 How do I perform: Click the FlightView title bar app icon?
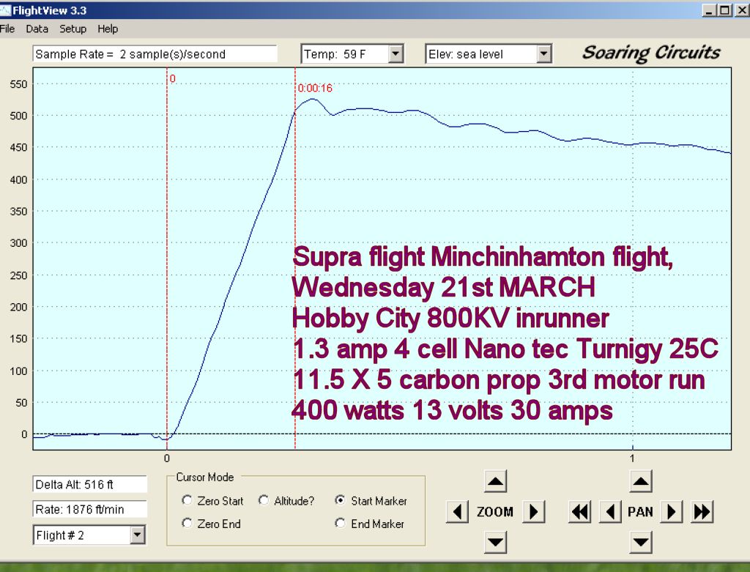[x=5, y=10]
